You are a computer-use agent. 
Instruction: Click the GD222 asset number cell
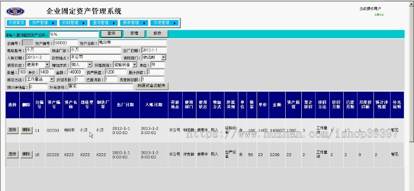(x=53, y=155)
